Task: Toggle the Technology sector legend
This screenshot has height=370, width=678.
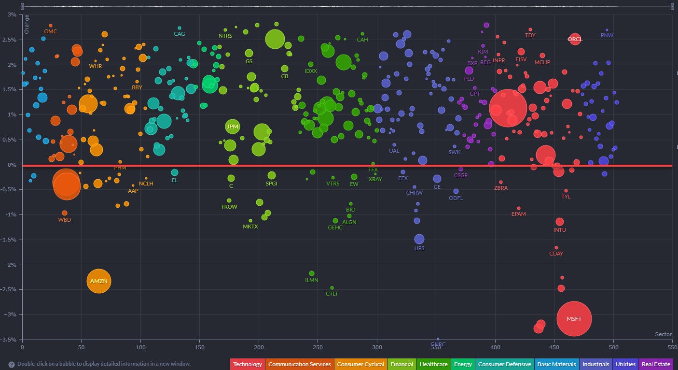Action: [x=248, y=364]
